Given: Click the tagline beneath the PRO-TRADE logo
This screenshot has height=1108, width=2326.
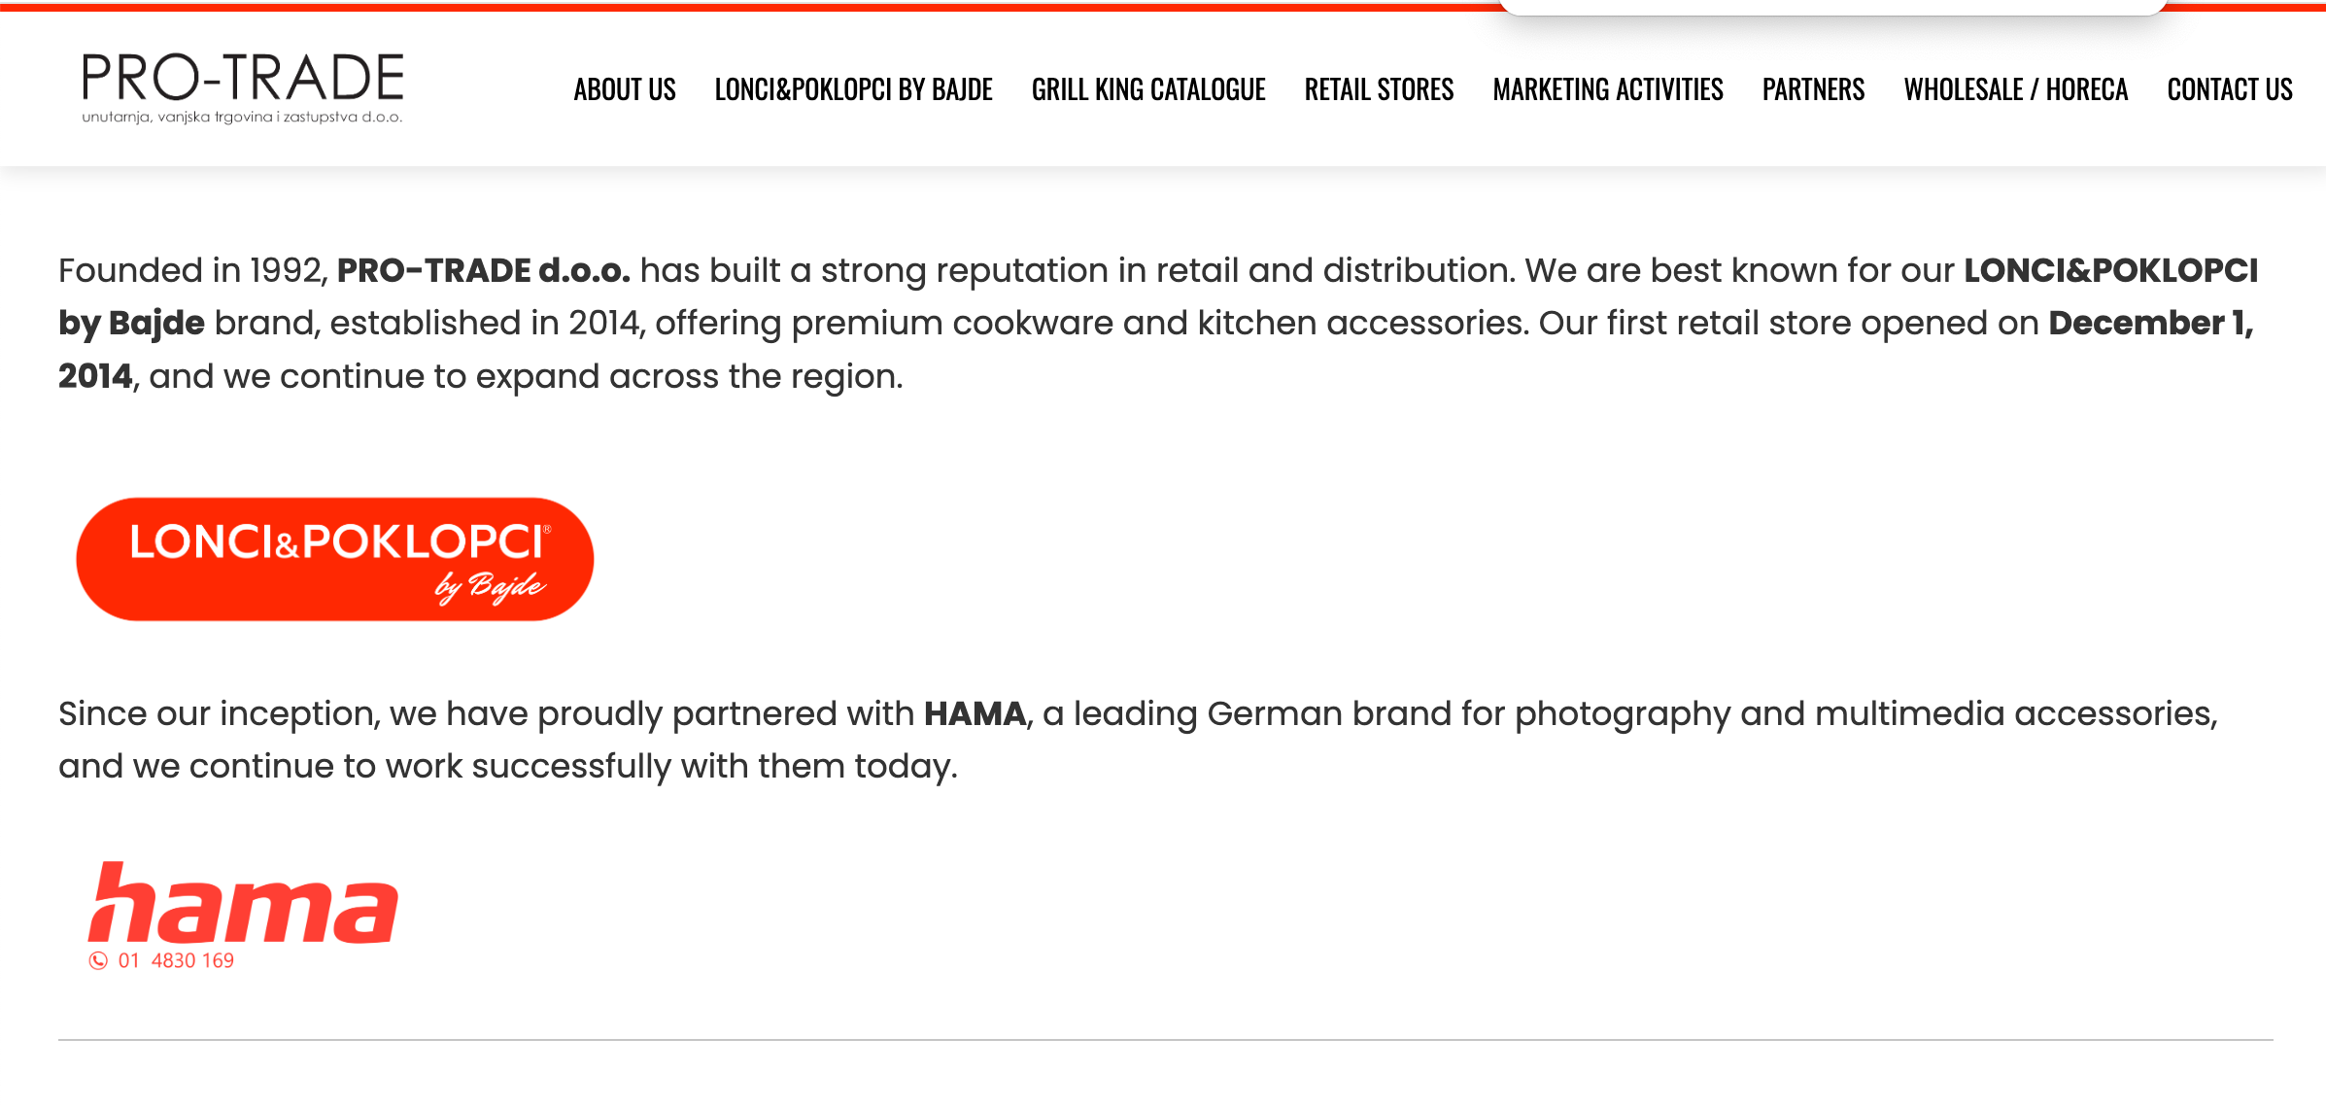Looking at the screenshot, I should [x=242, y=118].
